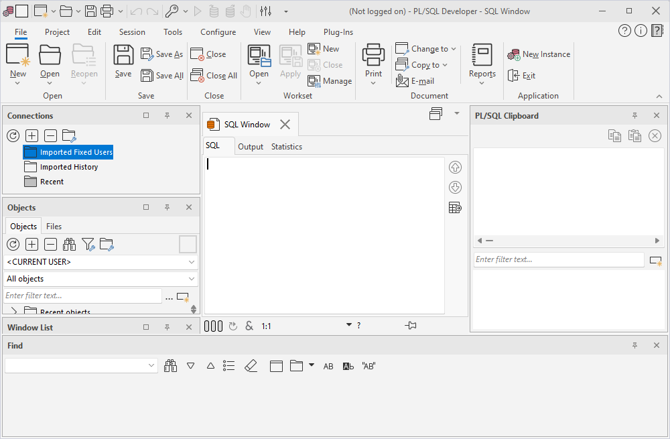The image size is (670, 439).
Task: Open a file using the ribbon Open button
Action: click(50, 62)
